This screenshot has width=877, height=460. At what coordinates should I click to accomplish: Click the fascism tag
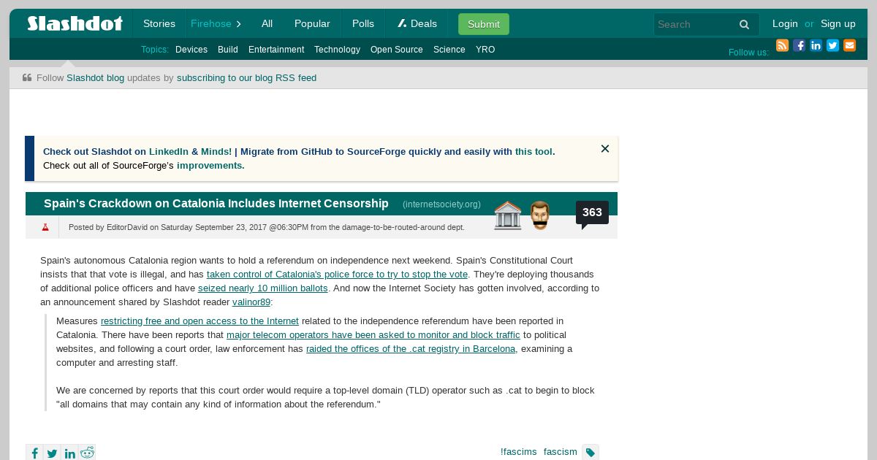click(x=561, y=452)
